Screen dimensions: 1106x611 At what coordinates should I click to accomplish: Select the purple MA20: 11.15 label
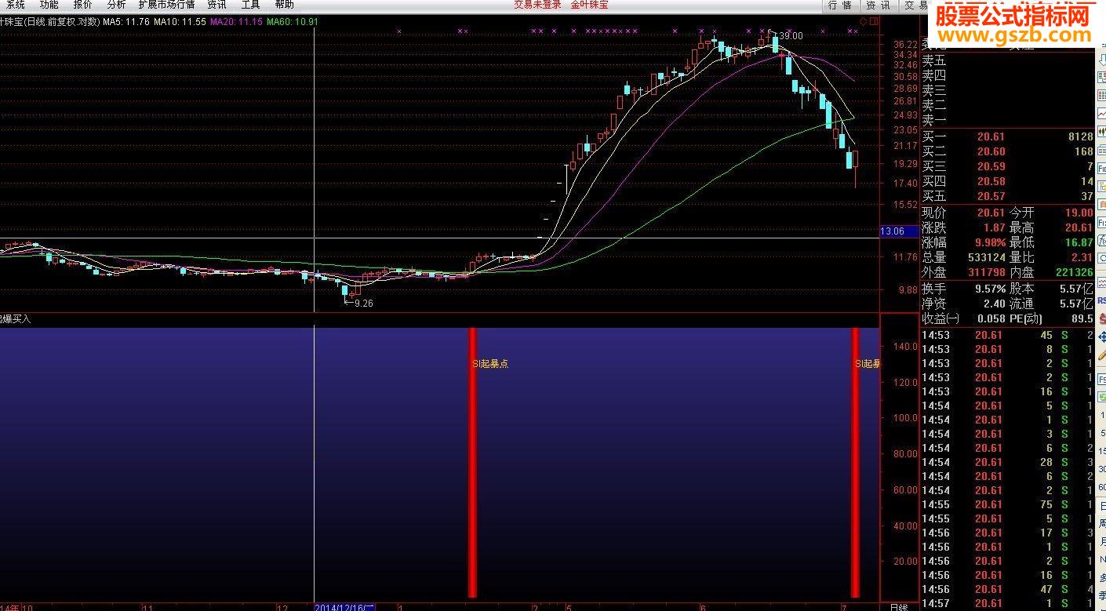click(236, 22)
